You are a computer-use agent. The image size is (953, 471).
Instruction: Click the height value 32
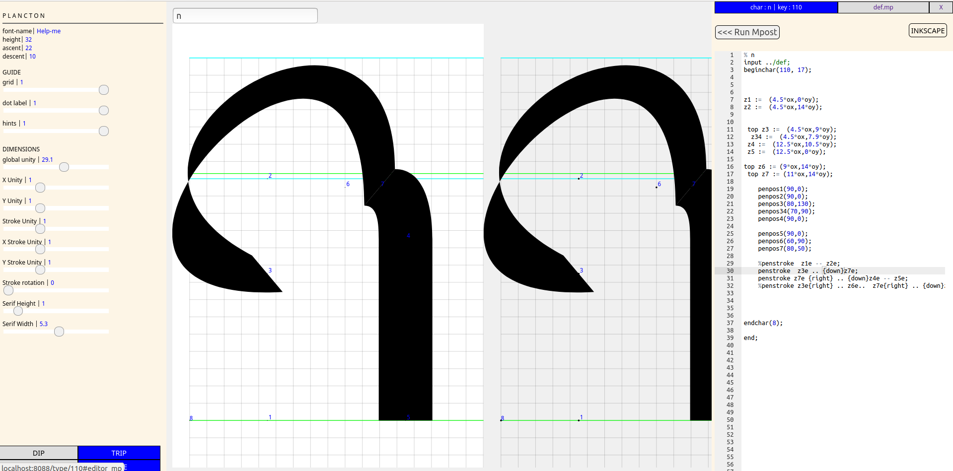pos(28,40)
